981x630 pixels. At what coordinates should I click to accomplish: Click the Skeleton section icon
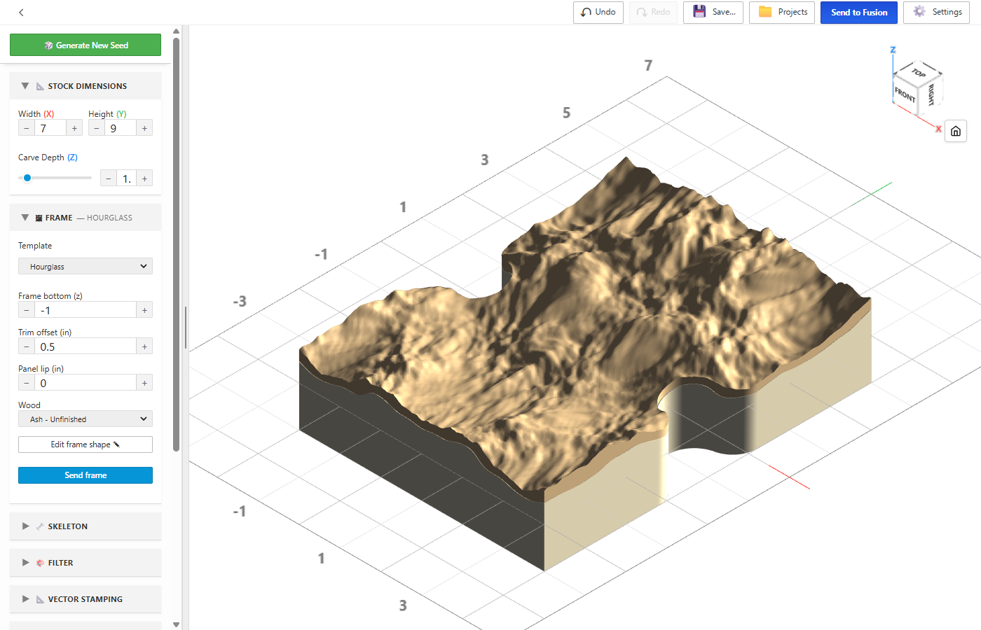pos(40,526)
